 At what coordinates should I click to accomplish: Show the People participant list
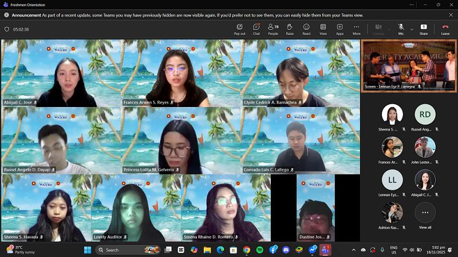[x=273, y=29]
